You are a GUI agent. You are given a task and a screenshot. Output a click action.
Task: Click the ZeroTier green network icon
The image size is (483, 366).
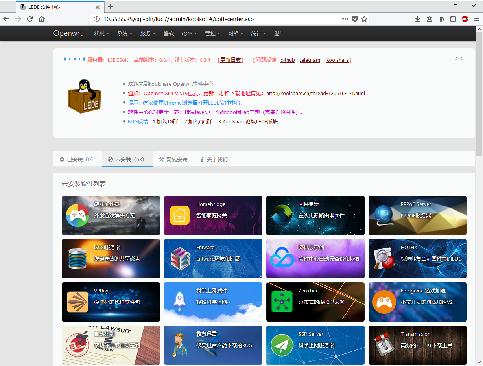[x=282, y=302]
